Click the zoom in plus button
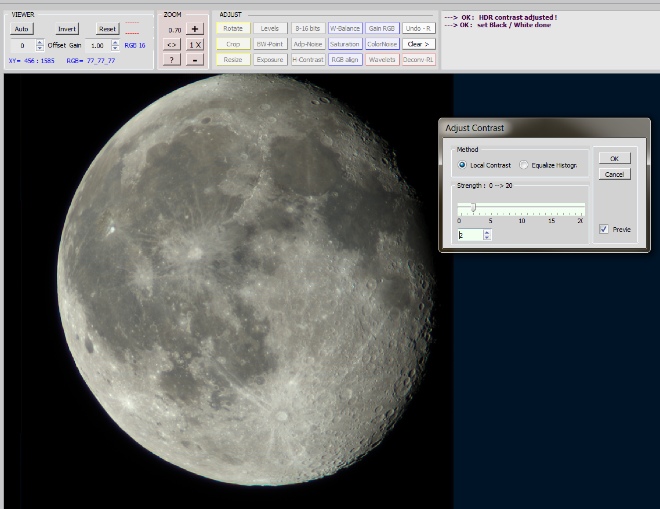 click(195, 29)
